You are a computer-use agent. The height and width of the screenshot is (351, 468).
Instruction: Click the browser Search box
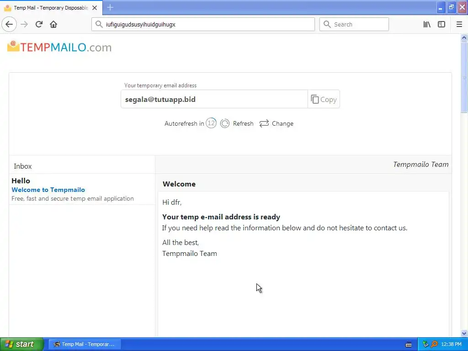(x=354, y=24)
